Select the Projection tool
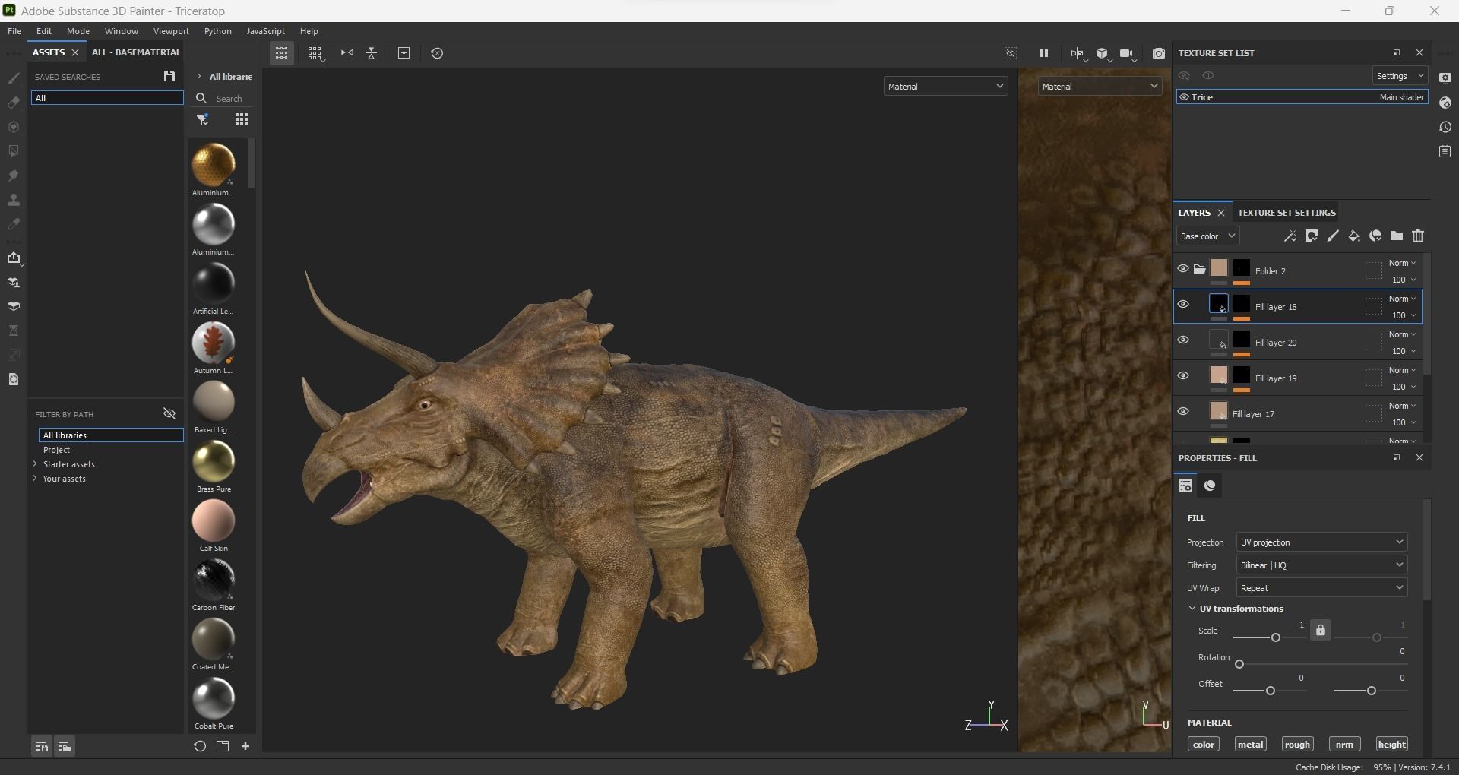The image size is (1459, 775). 14,127
